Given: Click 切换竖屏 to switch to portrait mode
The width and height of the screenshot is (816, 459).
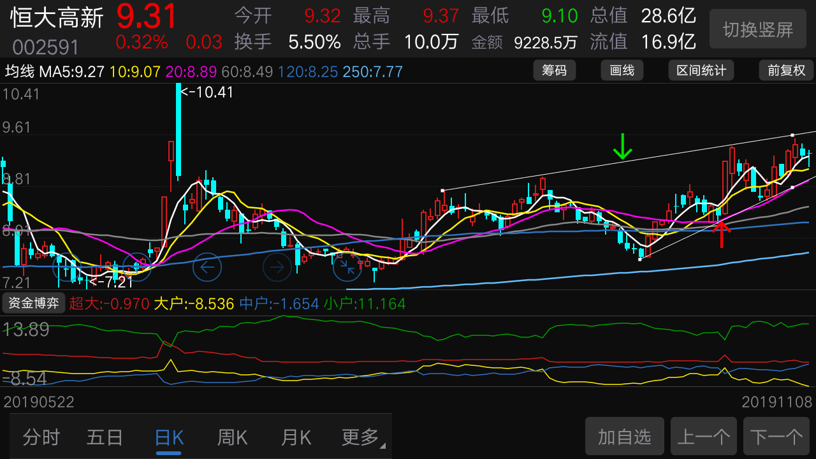Looking at the screenshot, I should 757,29.
